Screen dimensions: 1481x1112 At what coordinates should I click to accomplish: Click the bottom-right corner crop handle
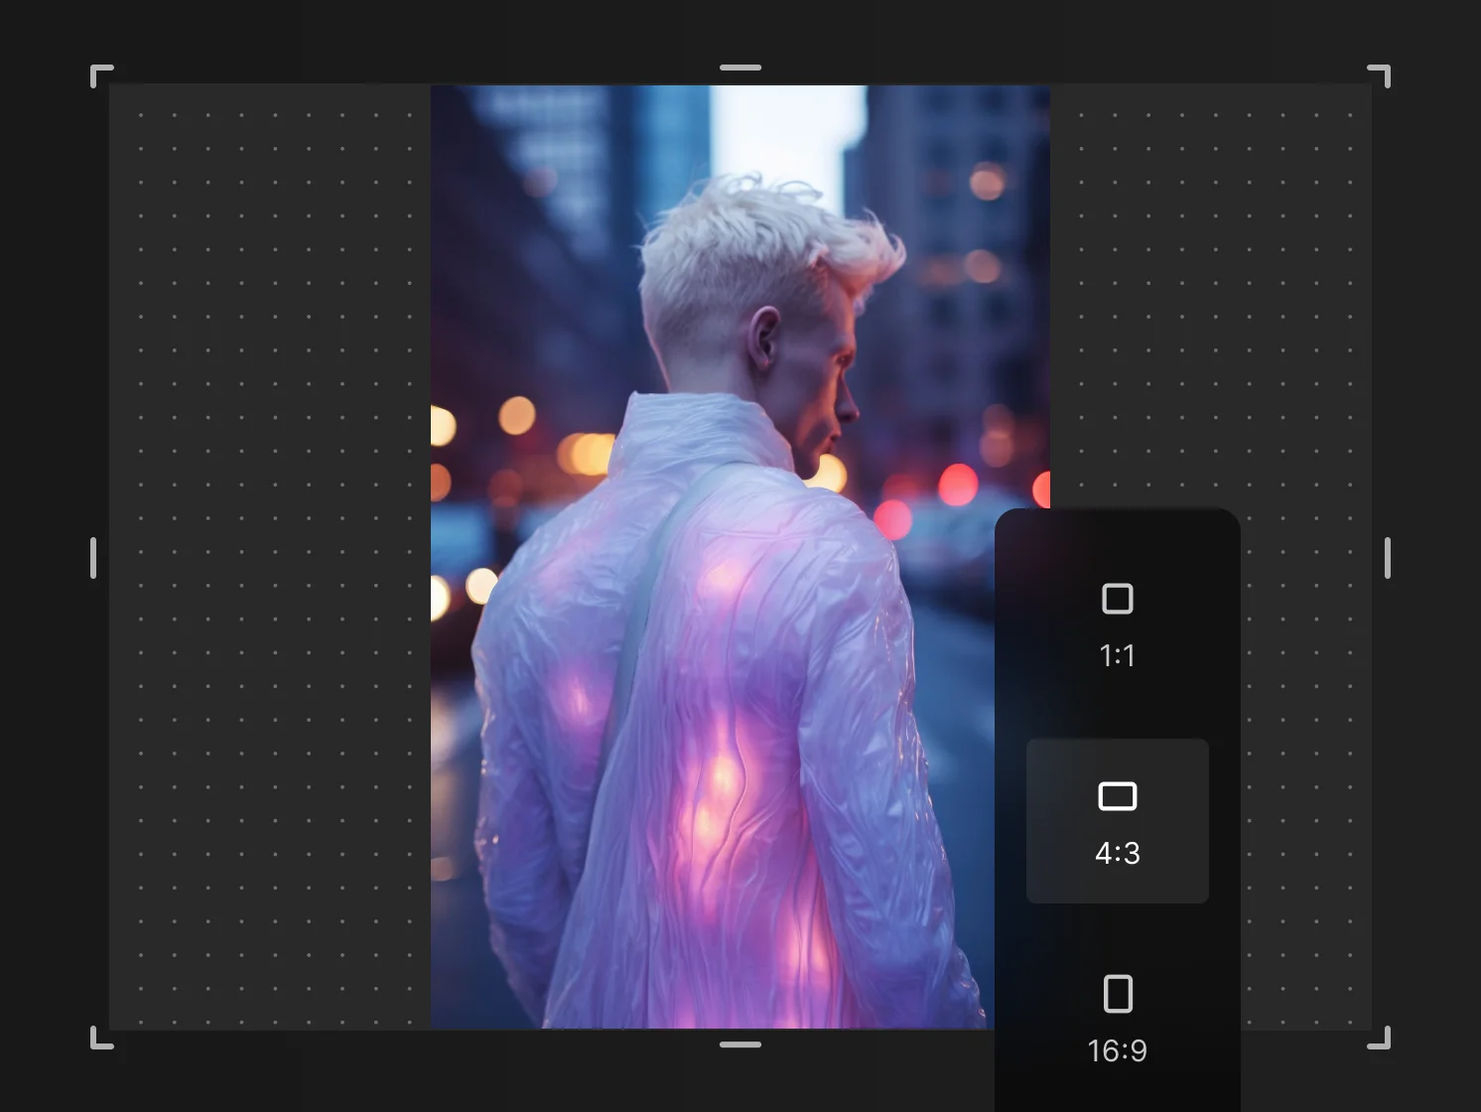click(x=1380, y=1039)
